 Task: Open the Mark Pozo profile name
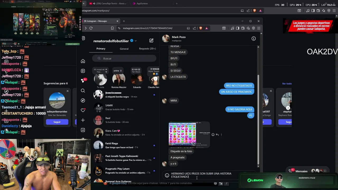click(x=179, y=37)
